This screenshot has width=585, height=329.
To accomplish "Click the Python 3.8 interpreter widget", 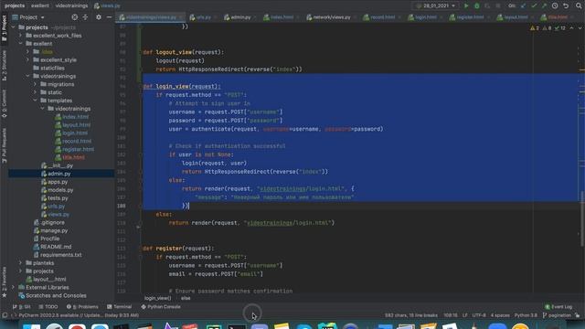I will pyautogui.click(x=526, y=315).
